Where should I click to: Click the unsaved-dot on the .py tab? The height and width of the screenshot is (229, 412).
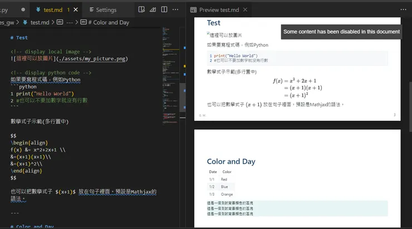point(23,9)
